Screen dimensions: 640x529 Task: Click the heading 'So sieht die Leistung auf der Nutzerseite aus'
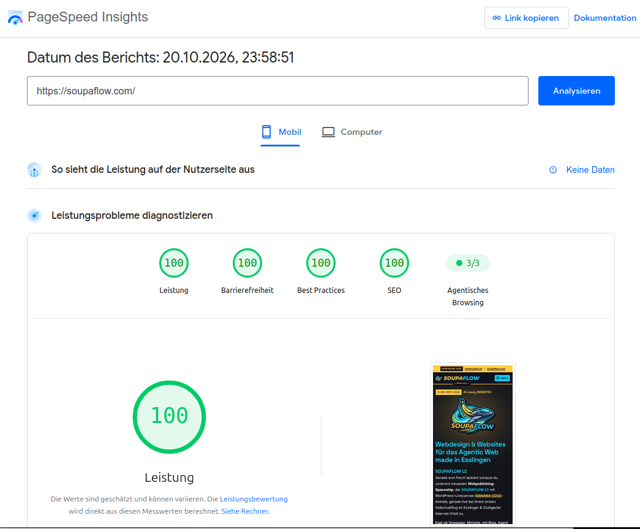tap(152, 170)
